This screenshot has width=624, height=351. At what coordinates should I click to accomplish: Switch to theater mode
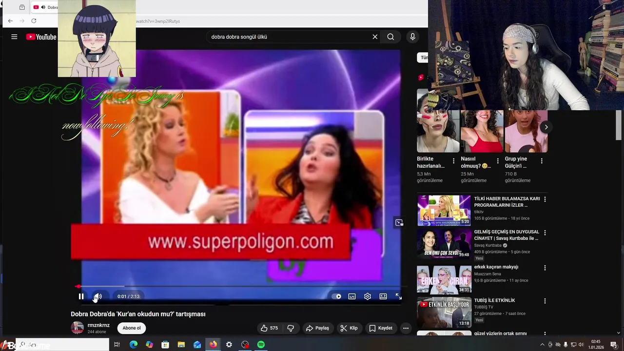383,296
